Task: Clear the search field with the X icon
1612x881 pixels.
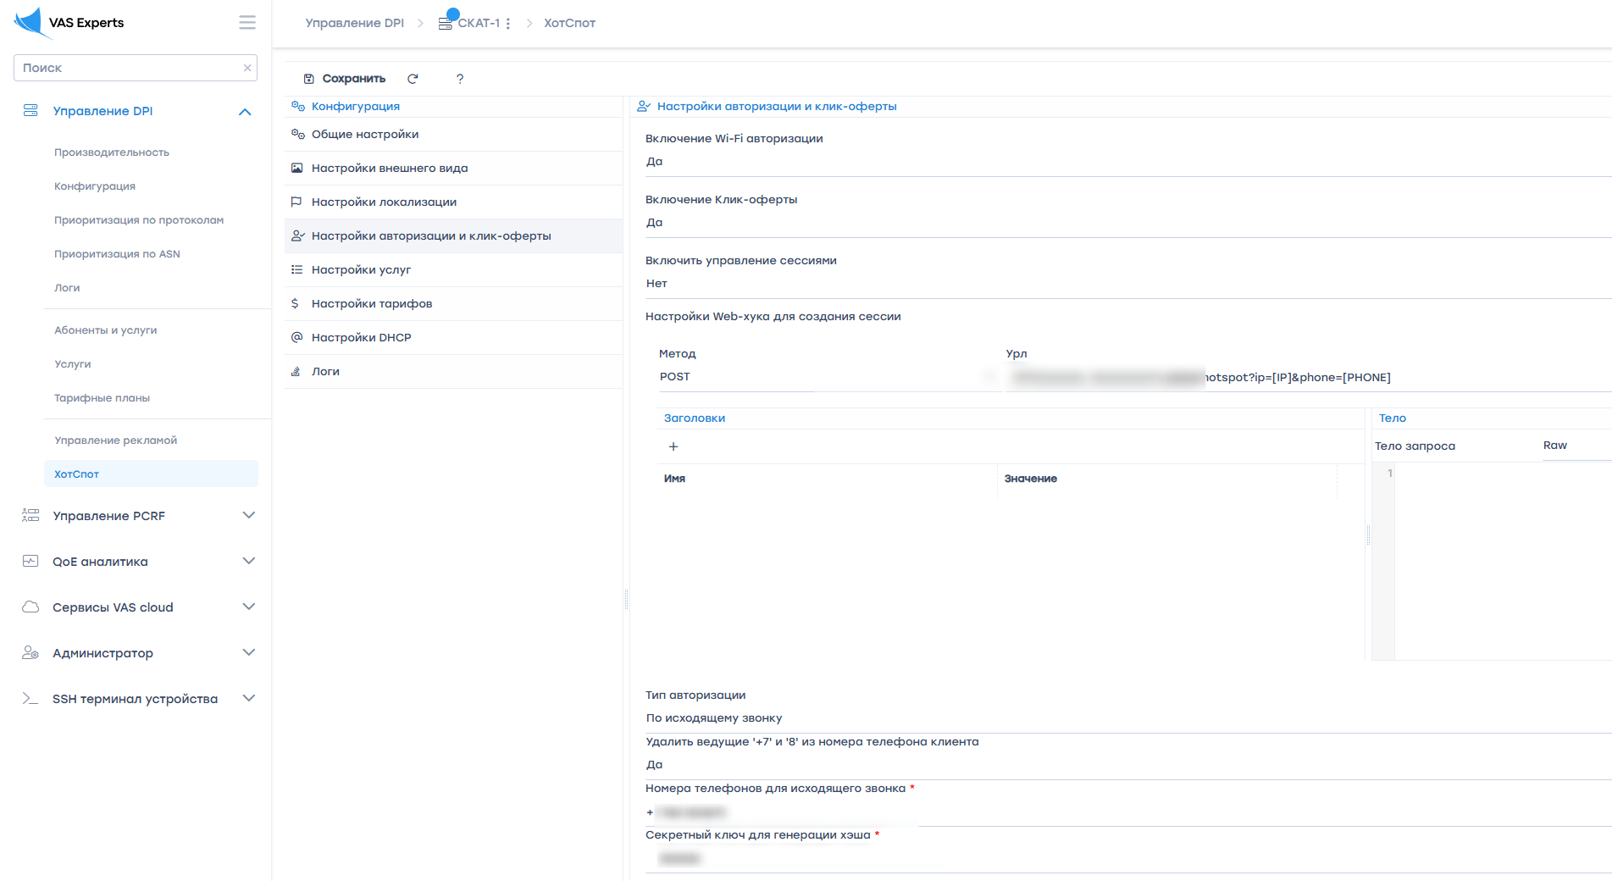Action: tap(247, 68)
